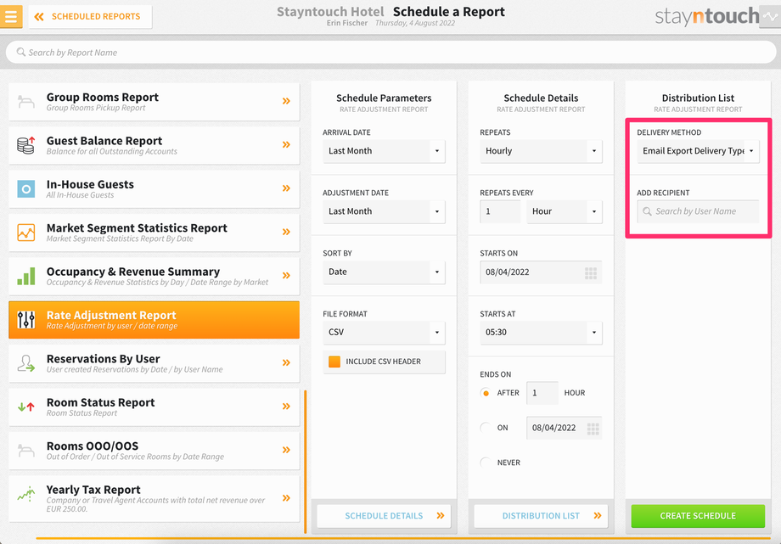781x544 pixels.
Task: Open the Starts At time dropdown
Action: click(x=541, y=333)
